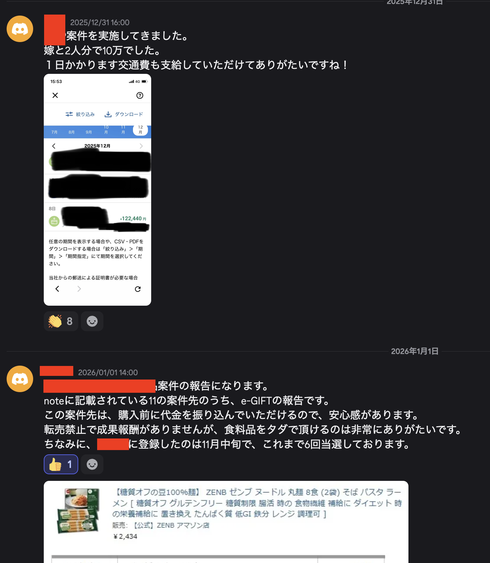Screen dimensions: 490x563
Task: Click the browser back arrow at the bottom of the screenshot
Action: [57, 289]
